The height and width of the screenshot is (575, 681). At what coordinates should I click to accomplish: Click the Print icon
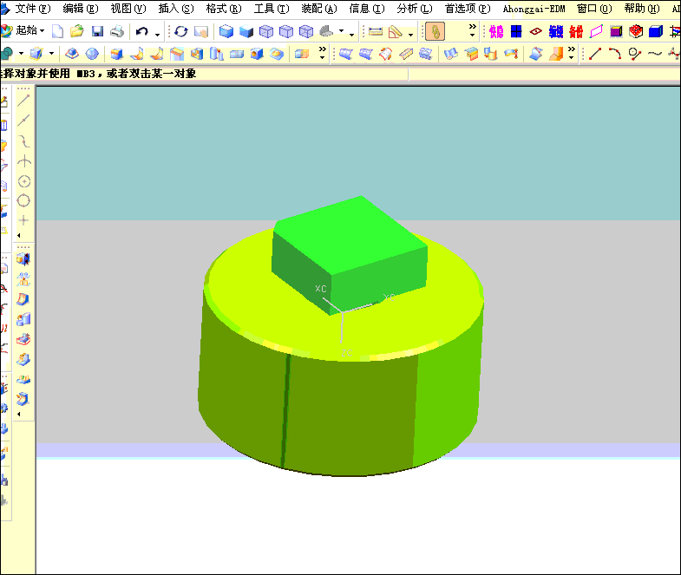117,31
